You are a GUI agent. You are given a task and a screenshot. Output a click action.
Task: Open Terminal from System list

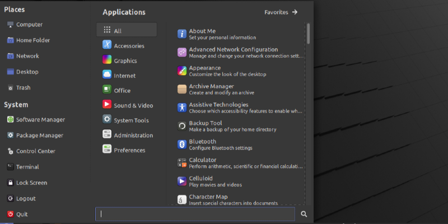click(x=27, y=166)
